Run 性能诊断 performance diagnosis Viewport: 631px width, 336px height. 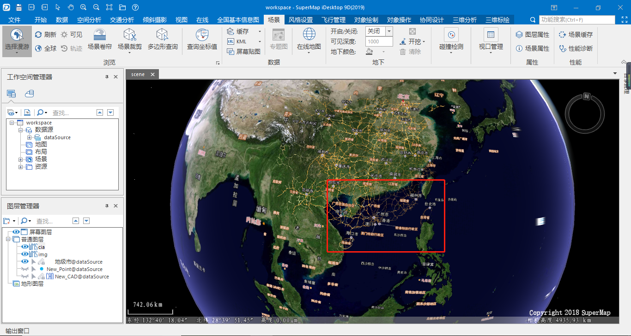tap(576, 48)
